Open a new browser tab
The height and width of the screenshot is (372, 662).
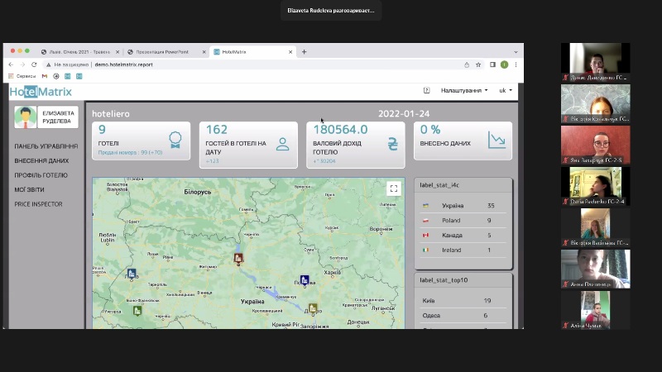[304, 51]
